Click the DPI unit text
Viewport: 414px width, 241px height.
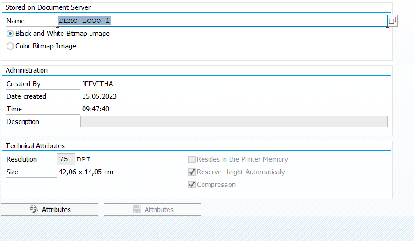[x=84, y=159]
